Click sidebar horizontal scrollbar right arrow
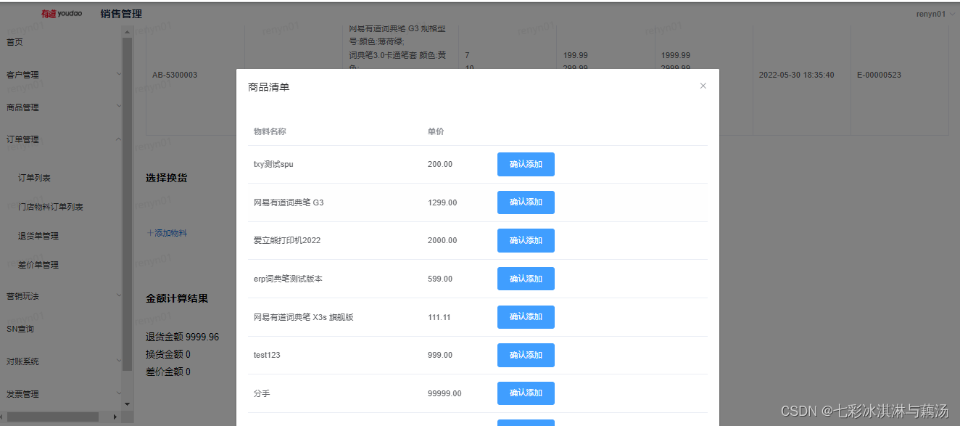This screenshot has width=960, height=426. tap(115, 417)
